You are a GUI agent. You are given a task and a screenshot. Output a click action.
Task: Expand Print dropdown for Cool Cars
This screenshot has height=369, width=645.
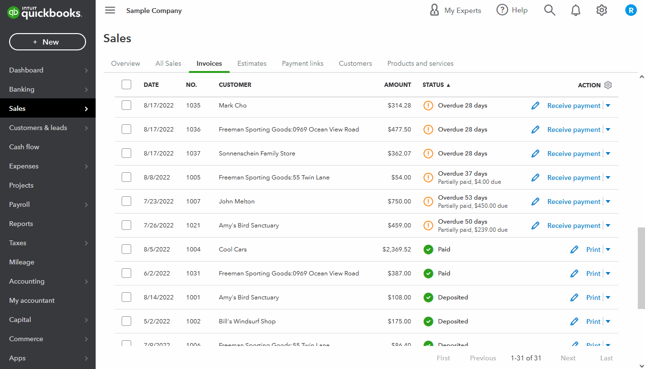click(x=608, y=250)
